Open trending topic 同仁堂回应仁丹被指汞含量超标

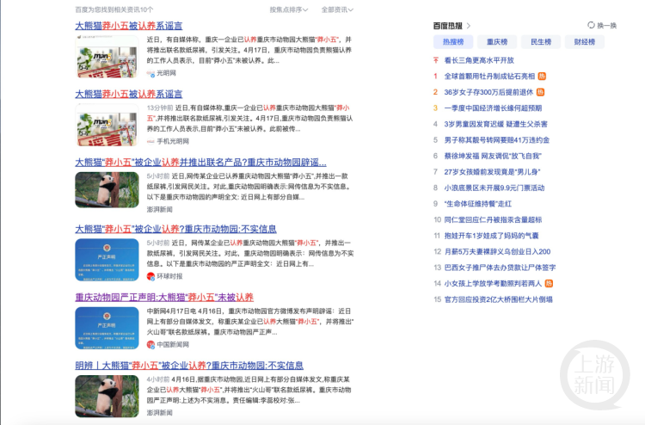[494, 220]
